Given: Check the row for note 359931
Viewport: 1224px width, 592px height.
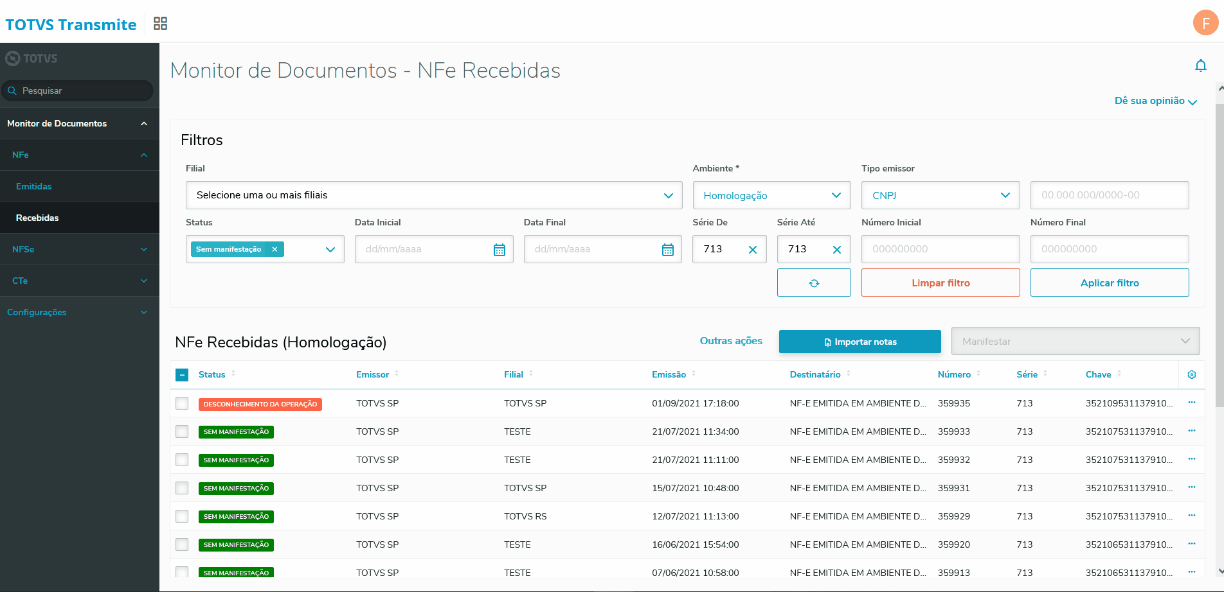Looking at the screenshot, I should (182, 488).
